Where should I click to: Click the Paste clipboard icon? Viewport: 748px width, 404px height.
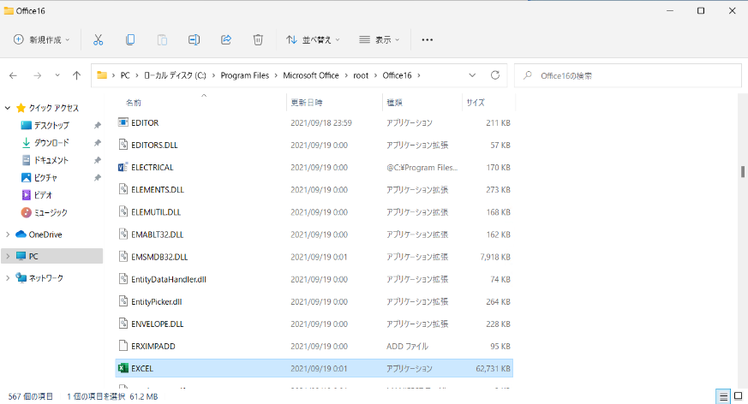click(162, 39)
